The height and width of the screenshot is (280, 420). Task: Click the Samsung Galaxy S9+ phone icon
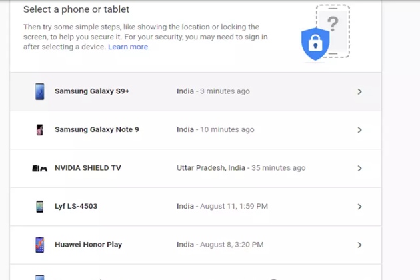point(40,91)
